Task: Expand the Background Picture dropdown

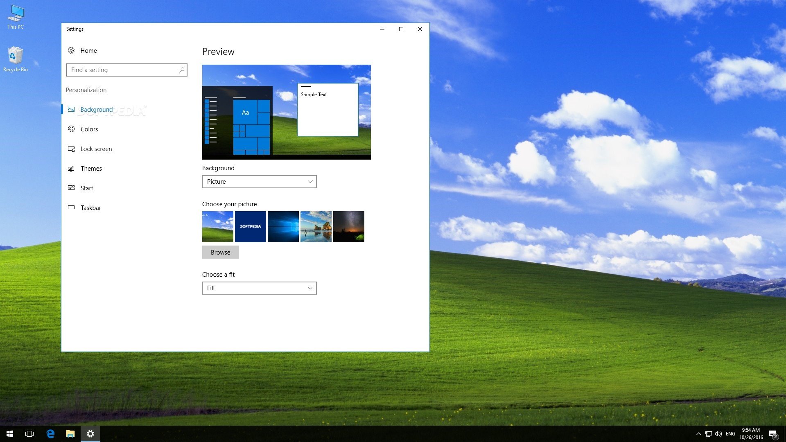Action: pyautogui.click(x=259, y=182)
